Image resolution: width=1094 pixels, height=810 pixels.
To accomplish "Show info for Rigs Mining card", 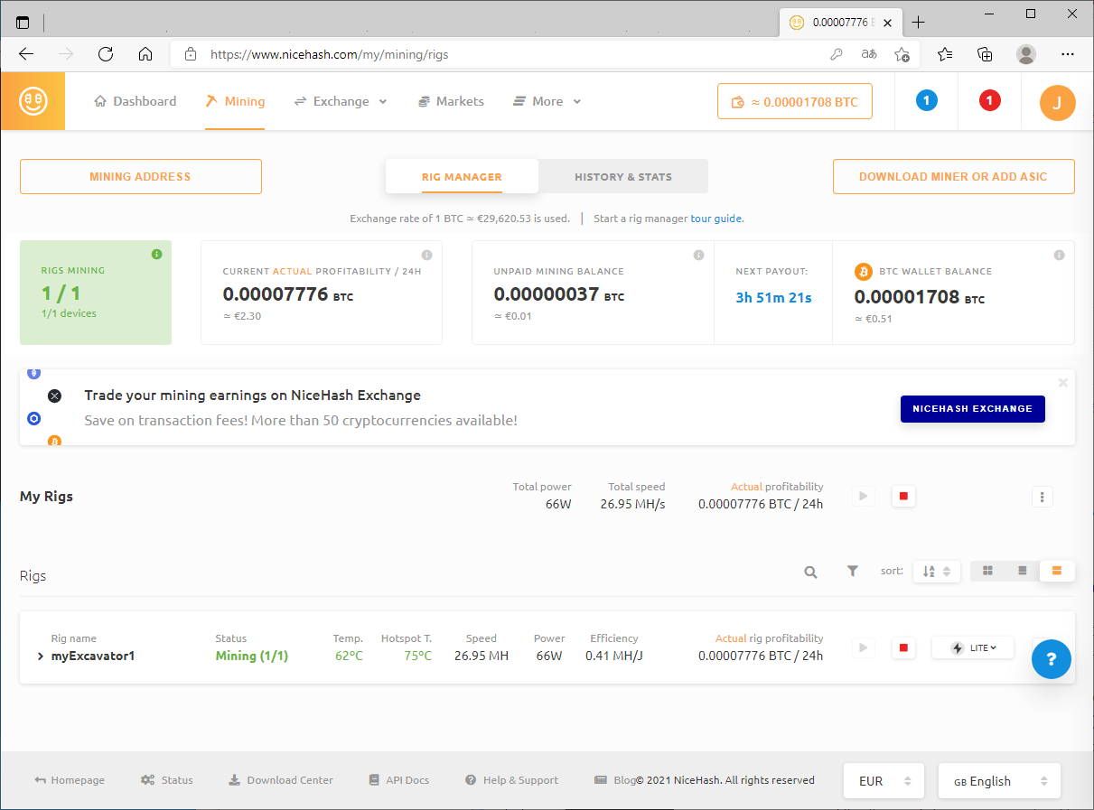I will tap(156, 255).
